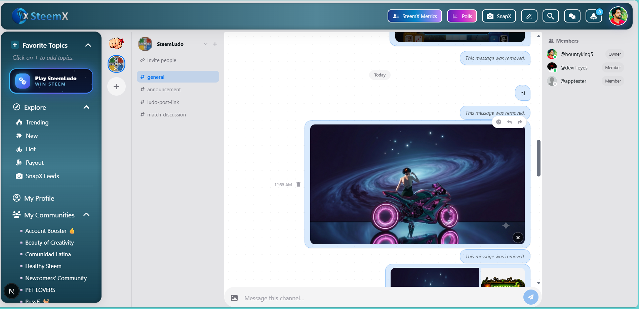Open the Hot feed
The width and height of the screenshot is (639, 309).
coord(26,149)
